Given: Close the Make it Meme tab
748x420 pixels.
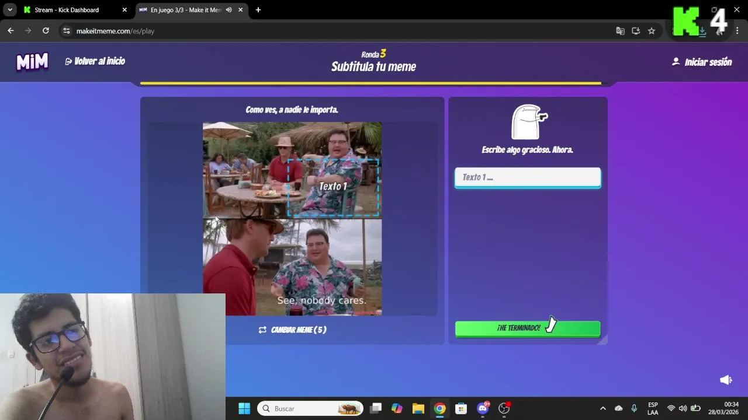Looking at the screenshot, I should click(x=240, y=10).
